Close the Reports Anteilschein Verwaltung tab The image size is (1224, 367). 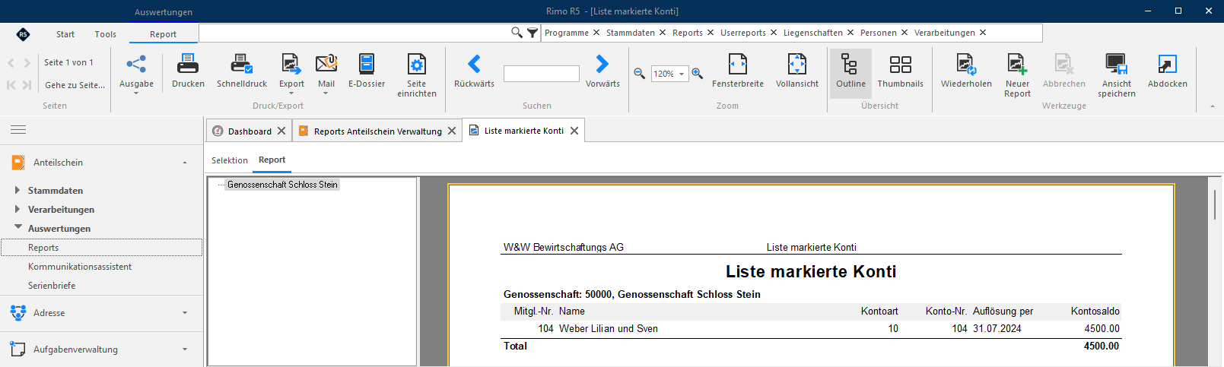coord(452,131)
